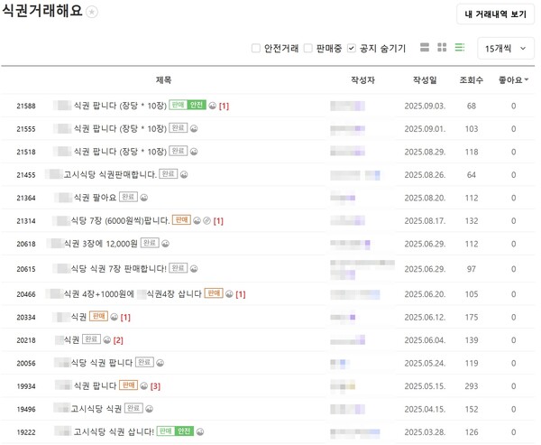Click the 제목 column header
Image resolution: width=541 pixels, height=445 pixels.
coord(163,80)
